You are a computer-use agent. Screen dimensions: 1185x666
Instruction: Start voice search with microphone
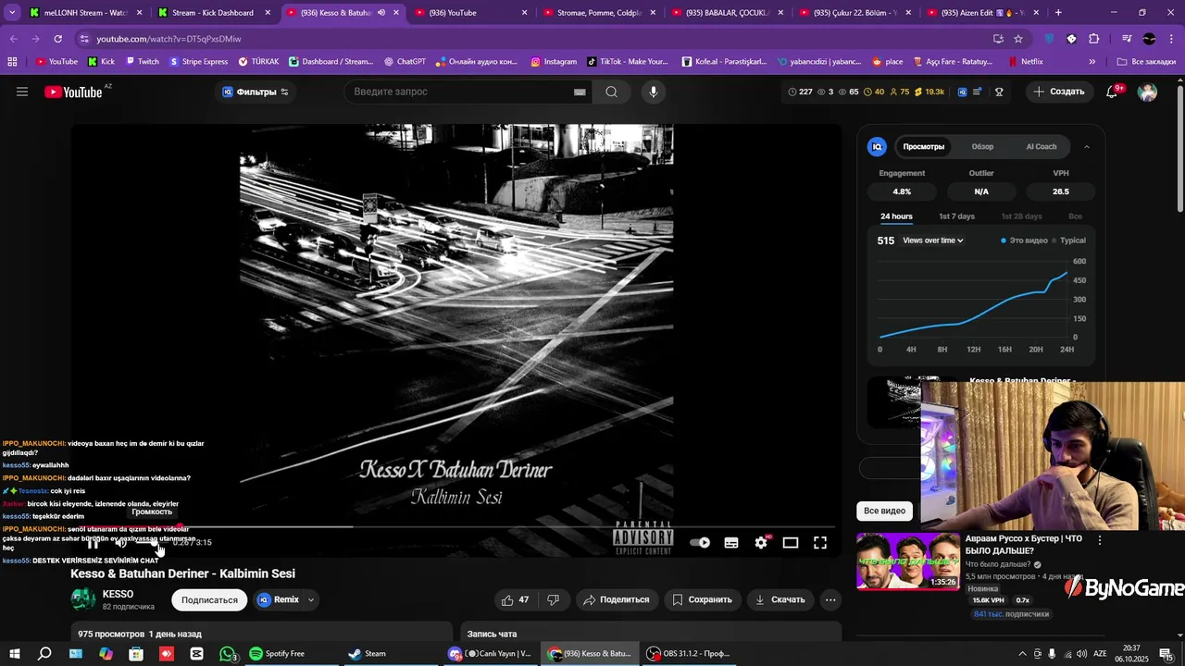(653, 92)
